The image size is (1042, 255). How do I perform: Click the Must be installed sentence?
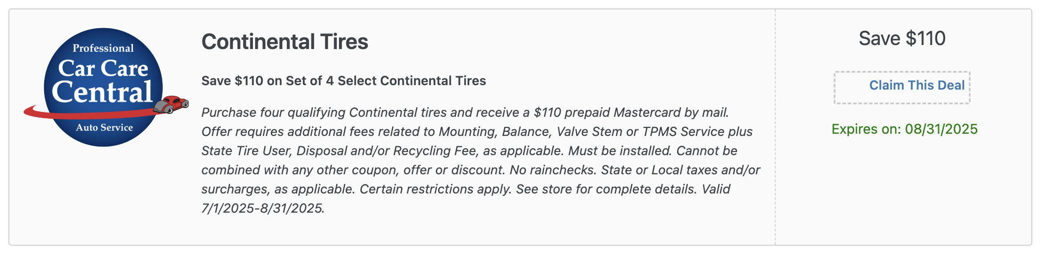tap(620, 151)
